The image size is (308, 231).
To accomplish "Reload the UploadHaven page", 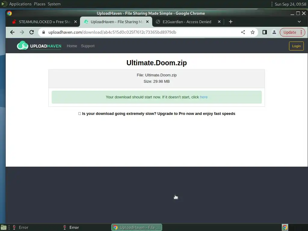I will (32, 32).
